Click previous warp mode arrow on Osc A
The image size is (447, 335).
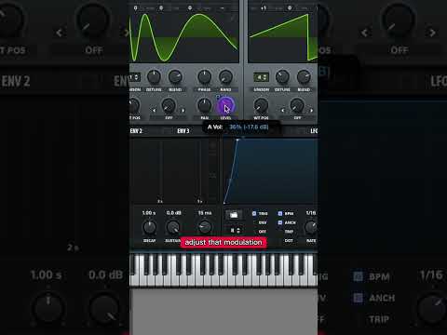[154, 110]
